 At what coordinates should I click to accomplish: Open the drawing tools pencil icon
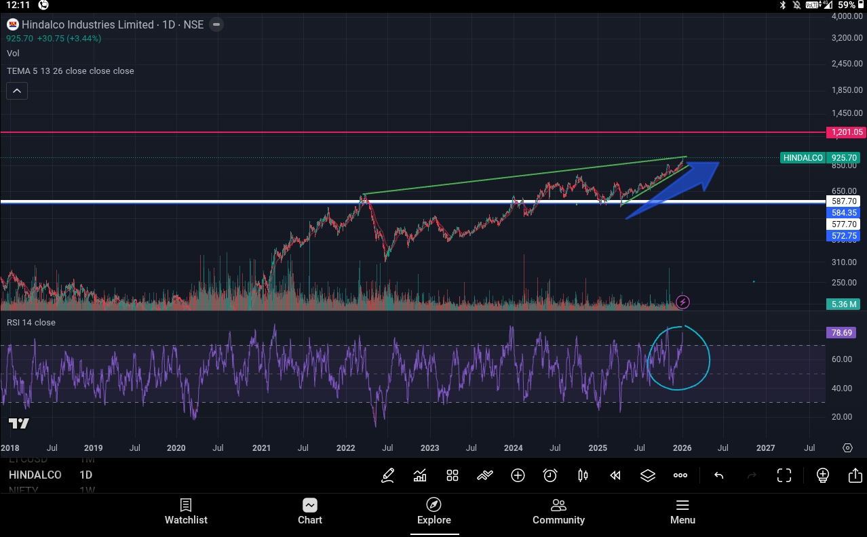tap(387, 475)
